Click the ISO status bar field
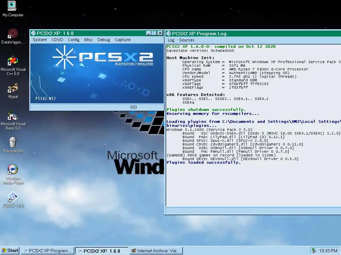Viewport: 341px width, 255px height. (147, 107)
